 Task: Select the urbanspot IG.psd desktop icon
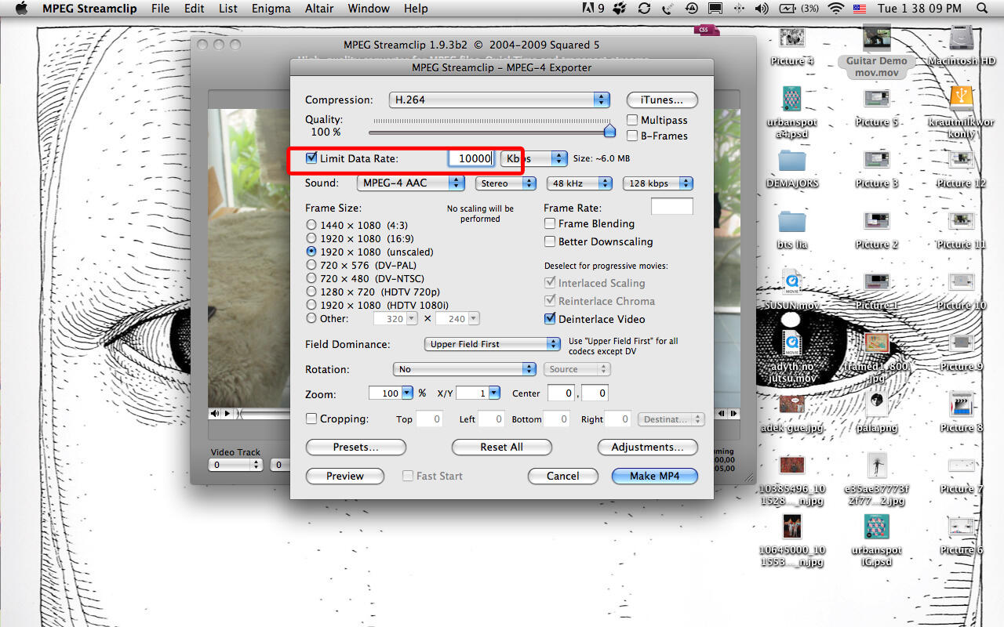click(x=876, y=526)
